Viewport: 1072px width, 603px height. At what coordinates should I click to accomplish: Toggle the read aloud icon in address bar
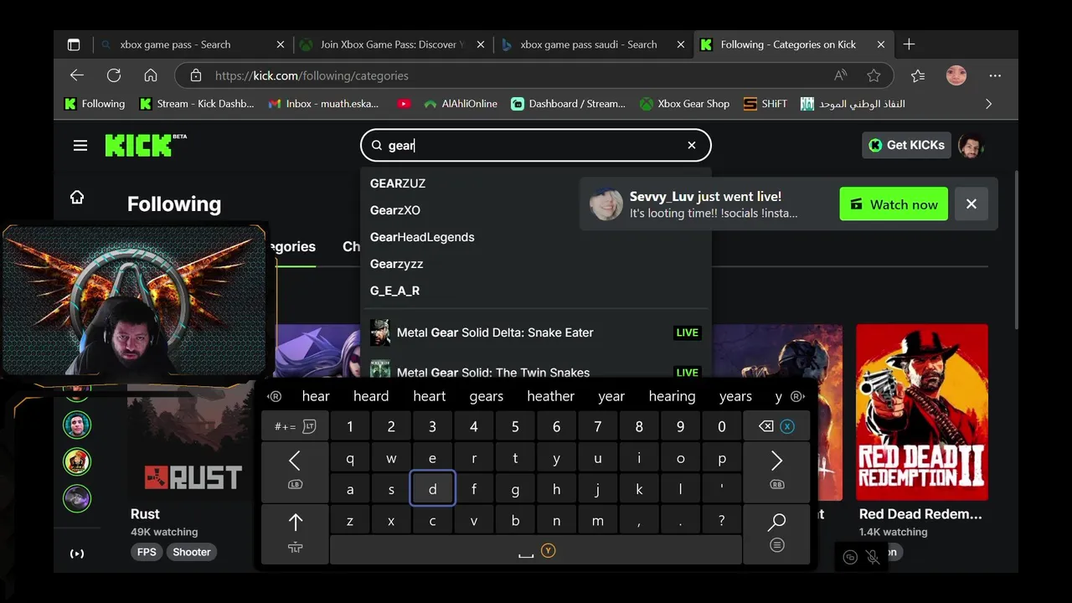pyautogui.click(x=840, y=75)
